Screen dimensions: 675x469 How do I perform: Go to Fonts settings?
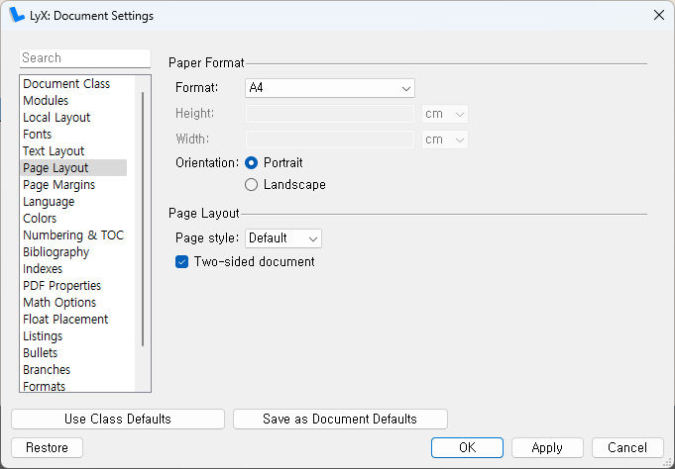(37, 135)
